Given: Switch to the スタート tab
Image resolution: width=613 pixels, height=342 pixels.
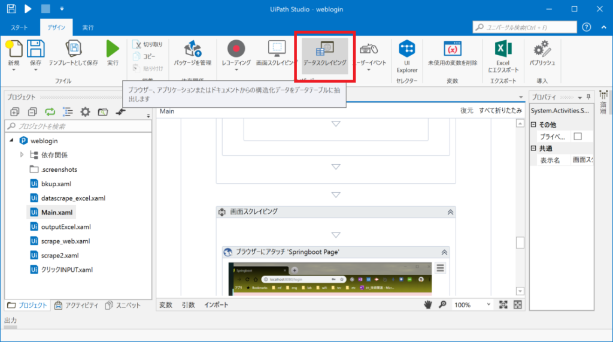Looking at the screenshot, I should pos(19,28).
